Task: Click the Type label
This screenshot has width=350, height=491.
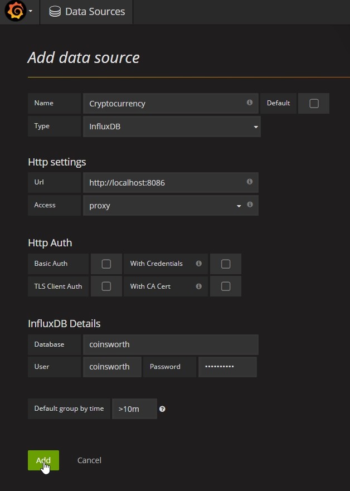Action: click(x=42, y=126)
